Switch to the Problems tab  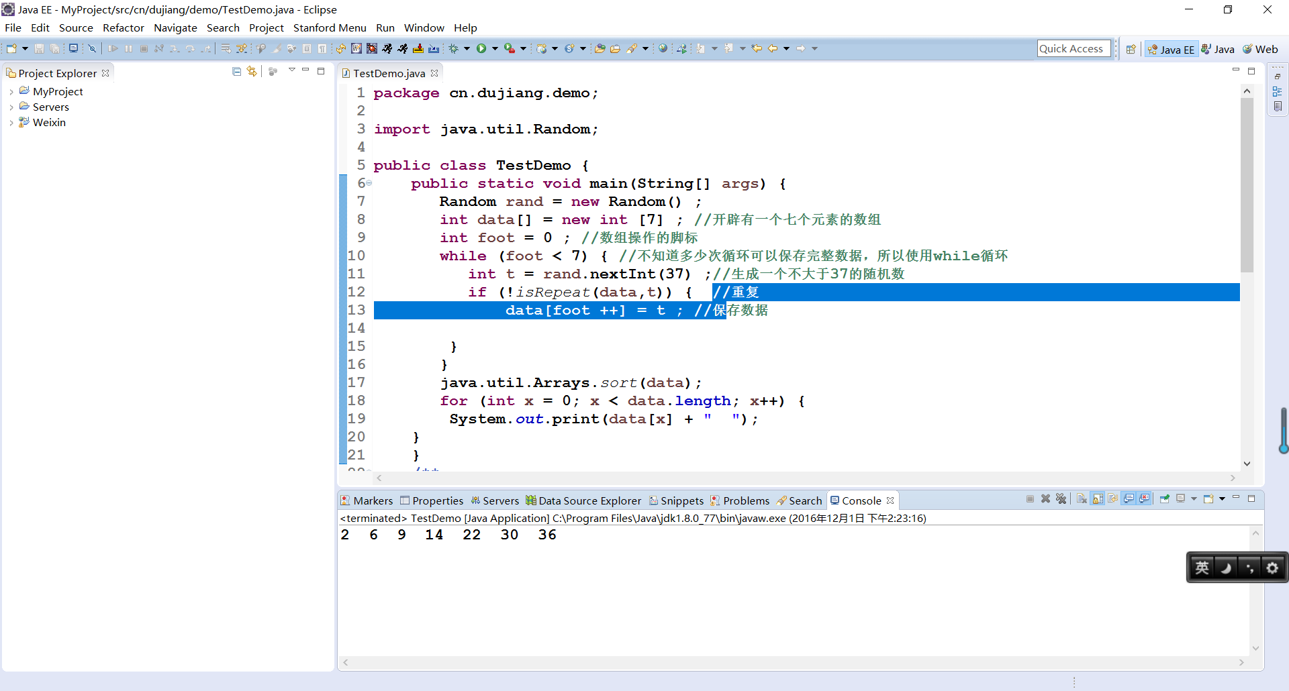point(745,500)
